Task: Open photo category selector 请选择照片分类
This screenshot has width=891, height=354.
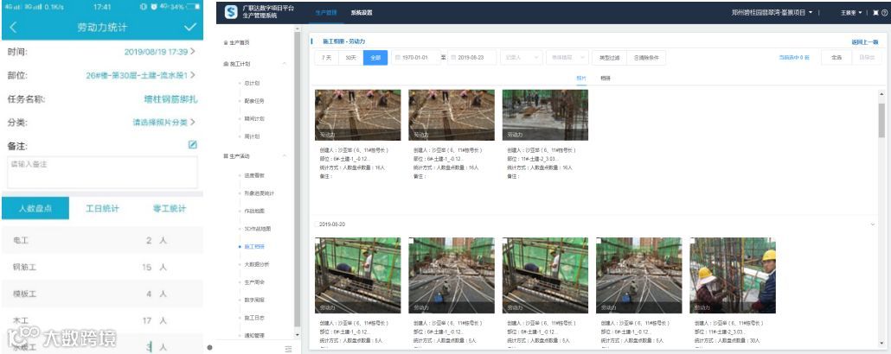Action: point(164,122)
